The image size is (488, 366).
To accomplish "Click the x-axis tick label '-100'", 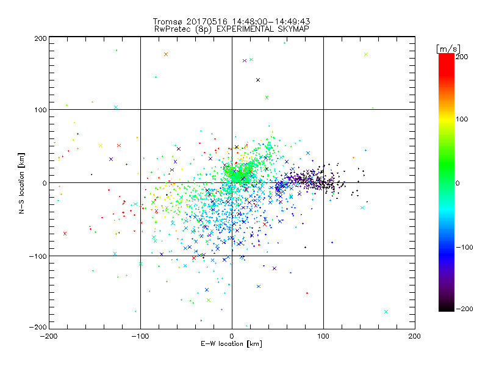I will pyautogui.click(x=140, y=336).
